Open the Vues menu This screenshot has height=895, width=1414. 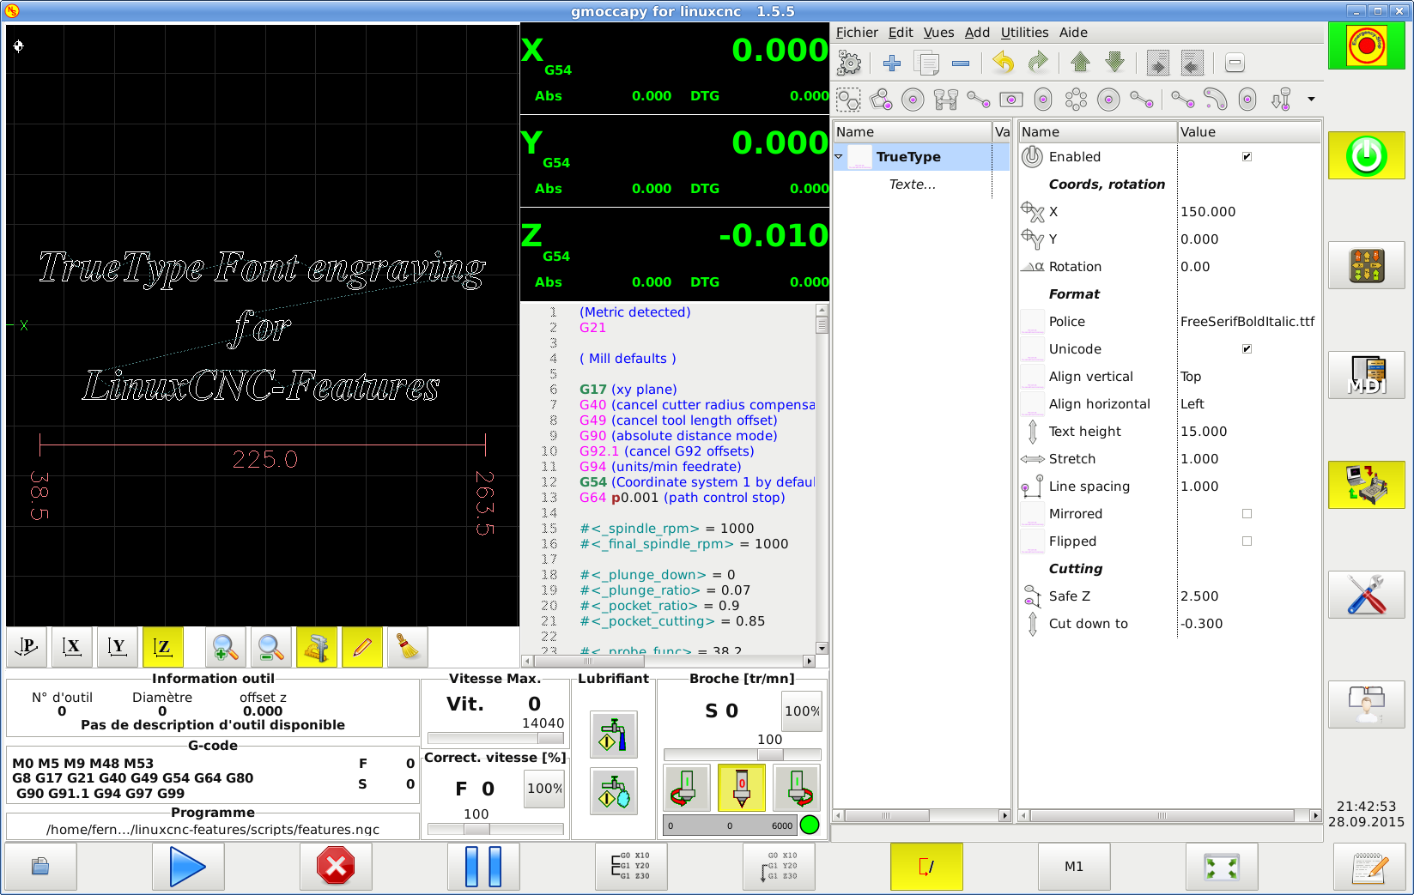938,33
